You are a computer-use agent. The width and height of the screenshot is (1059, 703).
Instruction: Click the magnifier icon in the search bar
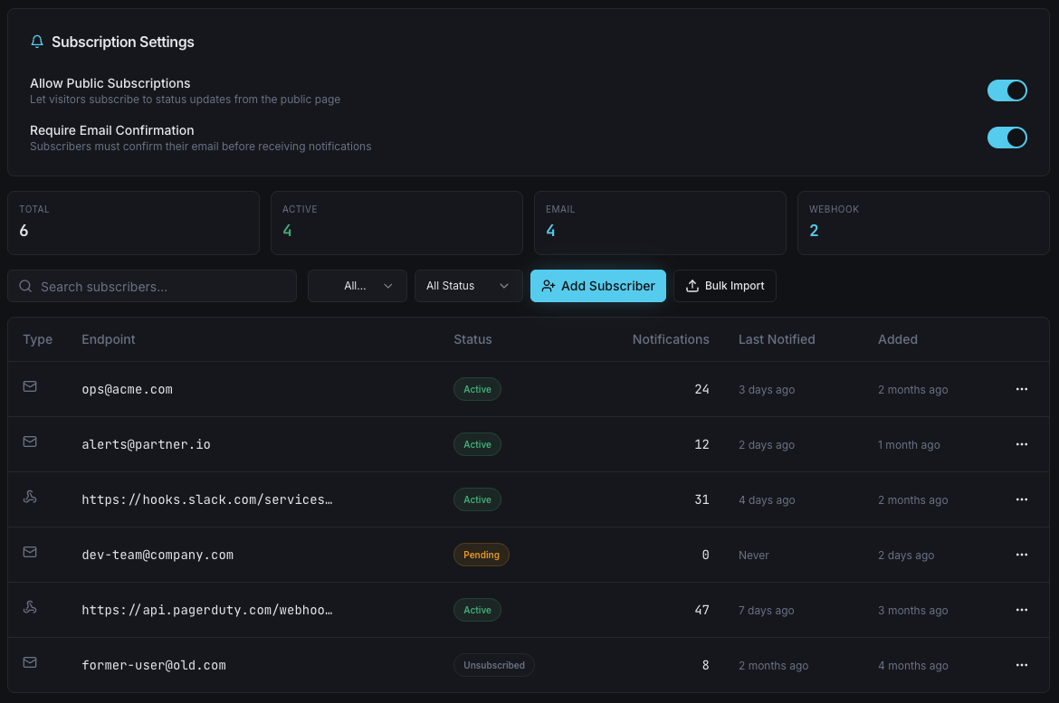[x=25, y=286]
